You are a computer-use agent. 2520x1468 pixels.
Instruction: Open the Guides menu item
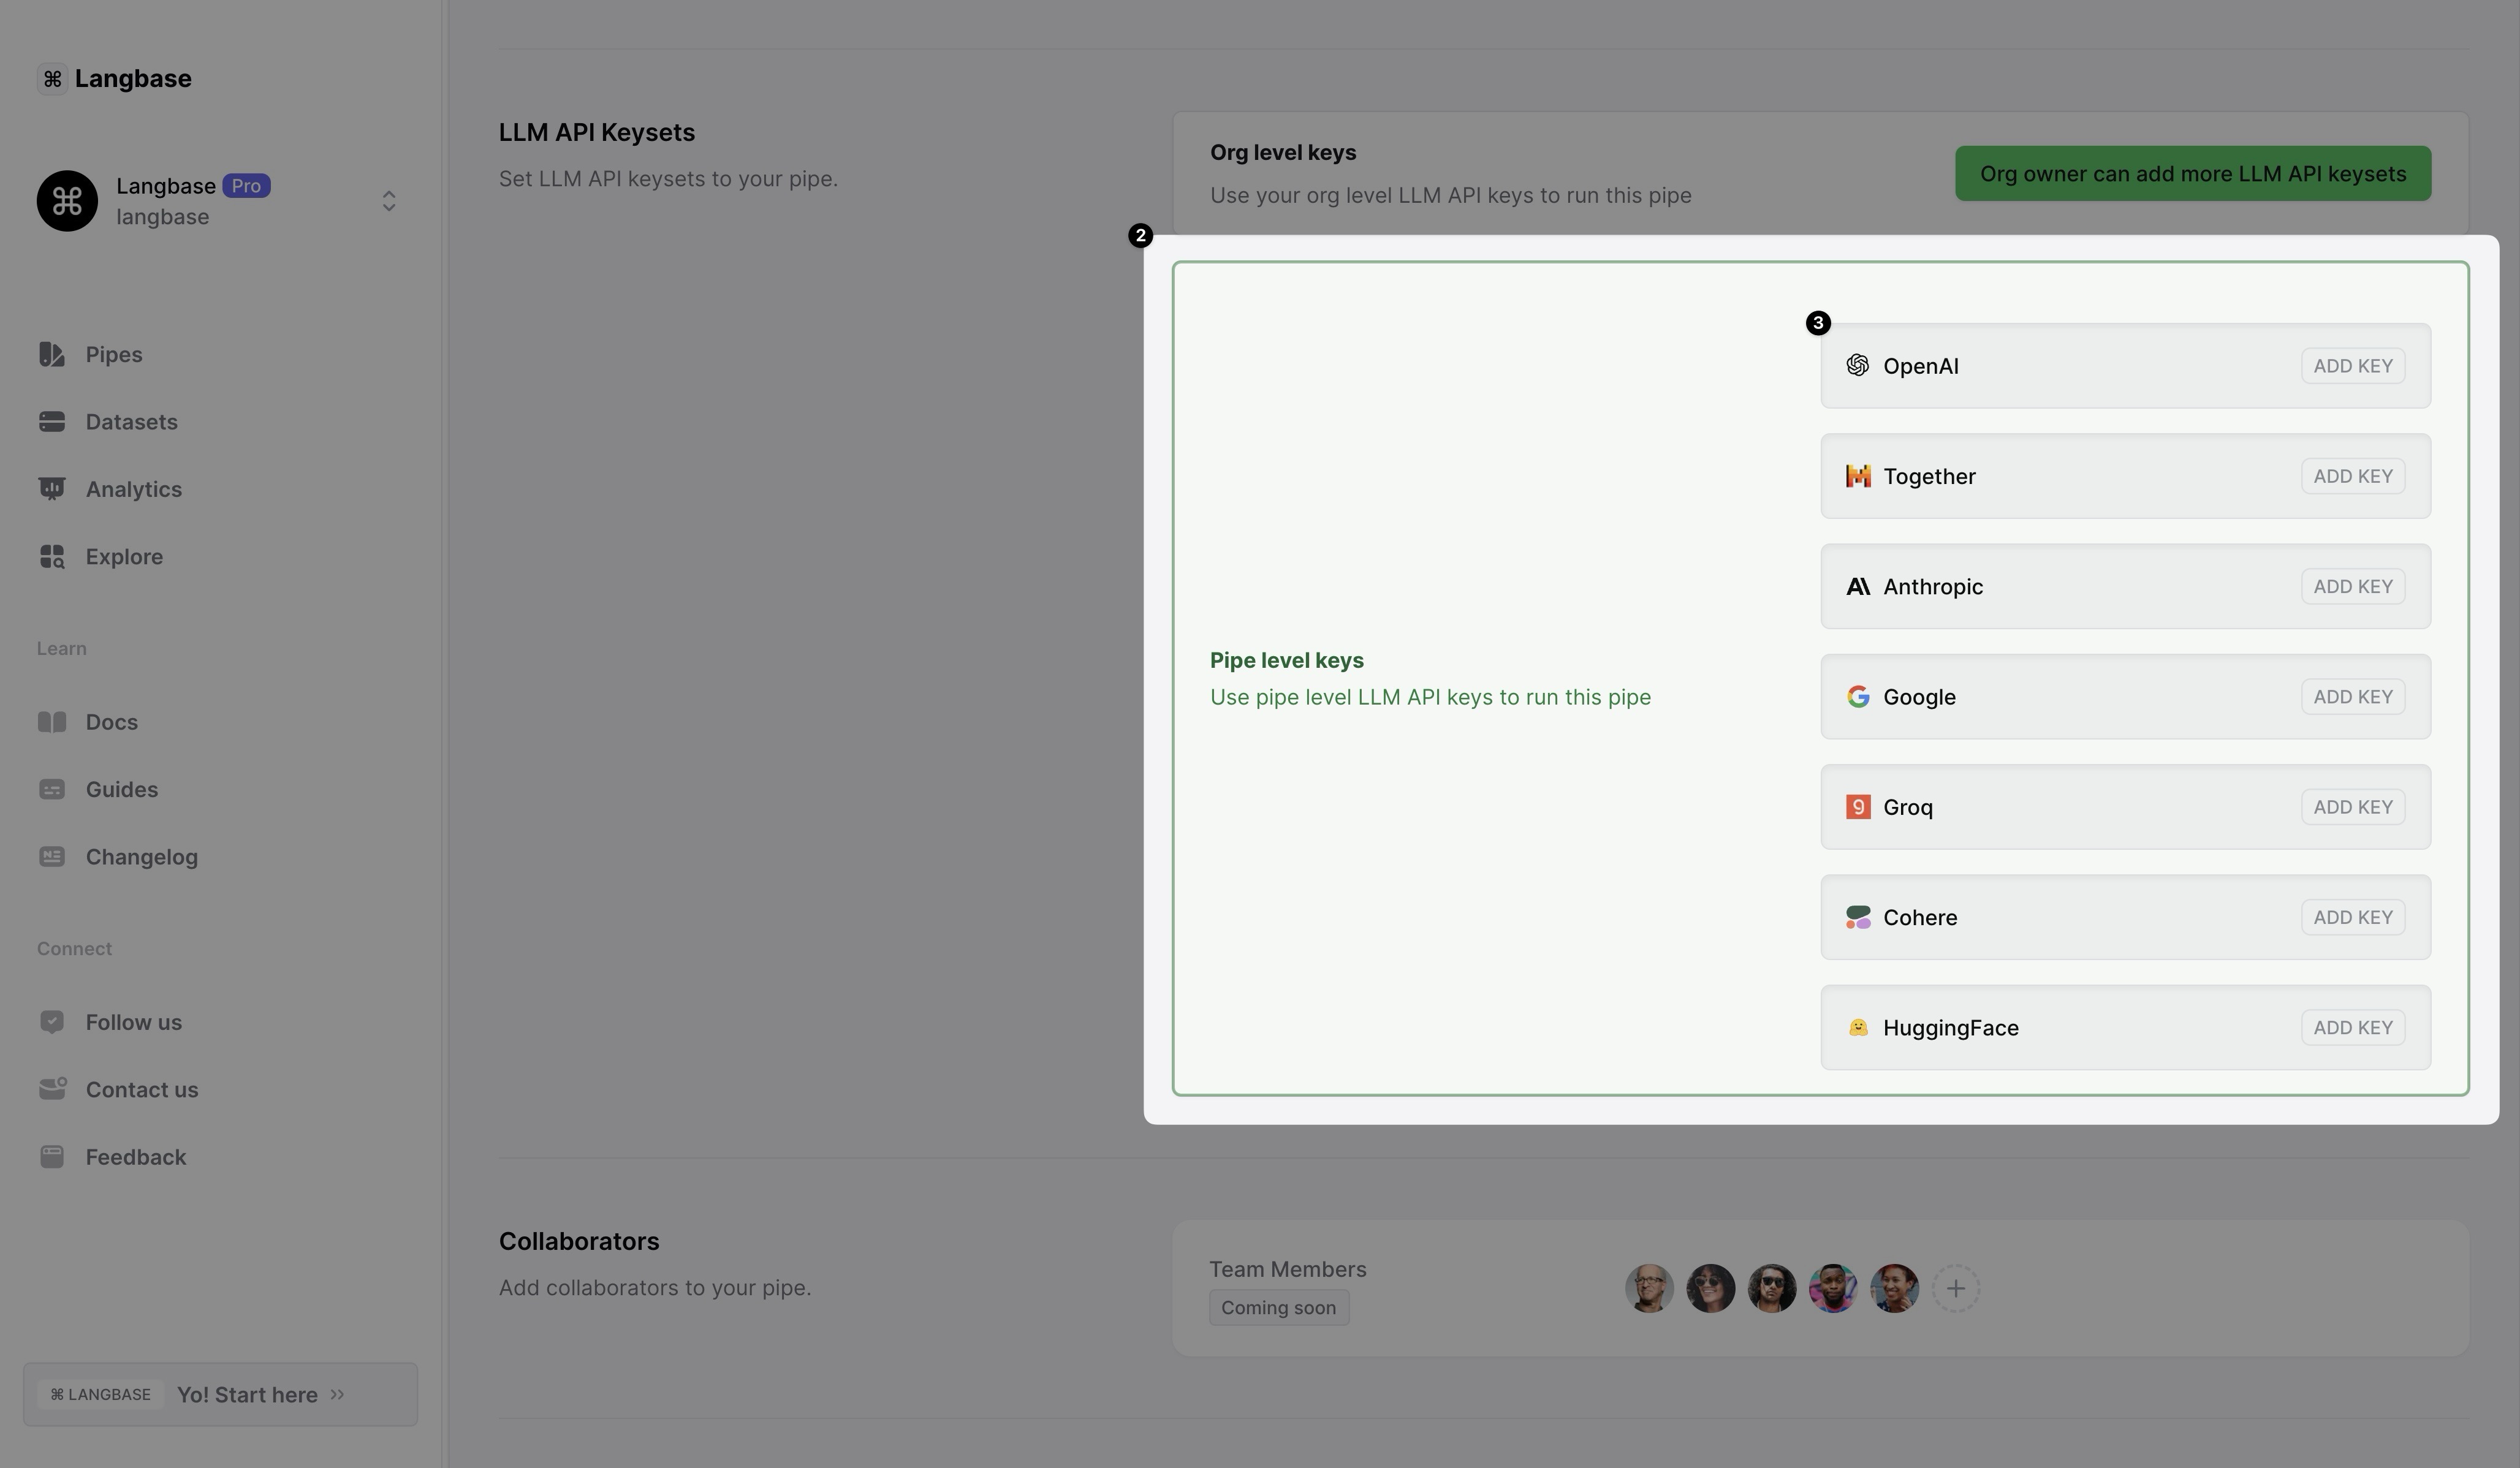[121, 789]
